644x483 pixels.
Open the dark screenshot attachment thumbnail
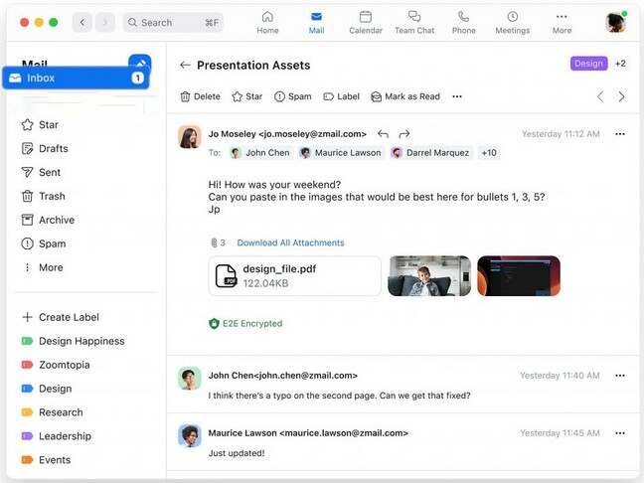click(519, 276)
